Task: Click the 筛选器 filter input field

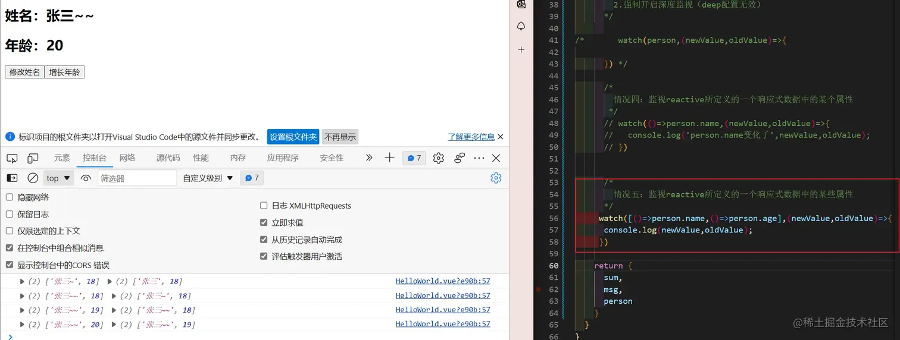Action: pyautogui.click(x=137, y=178)
